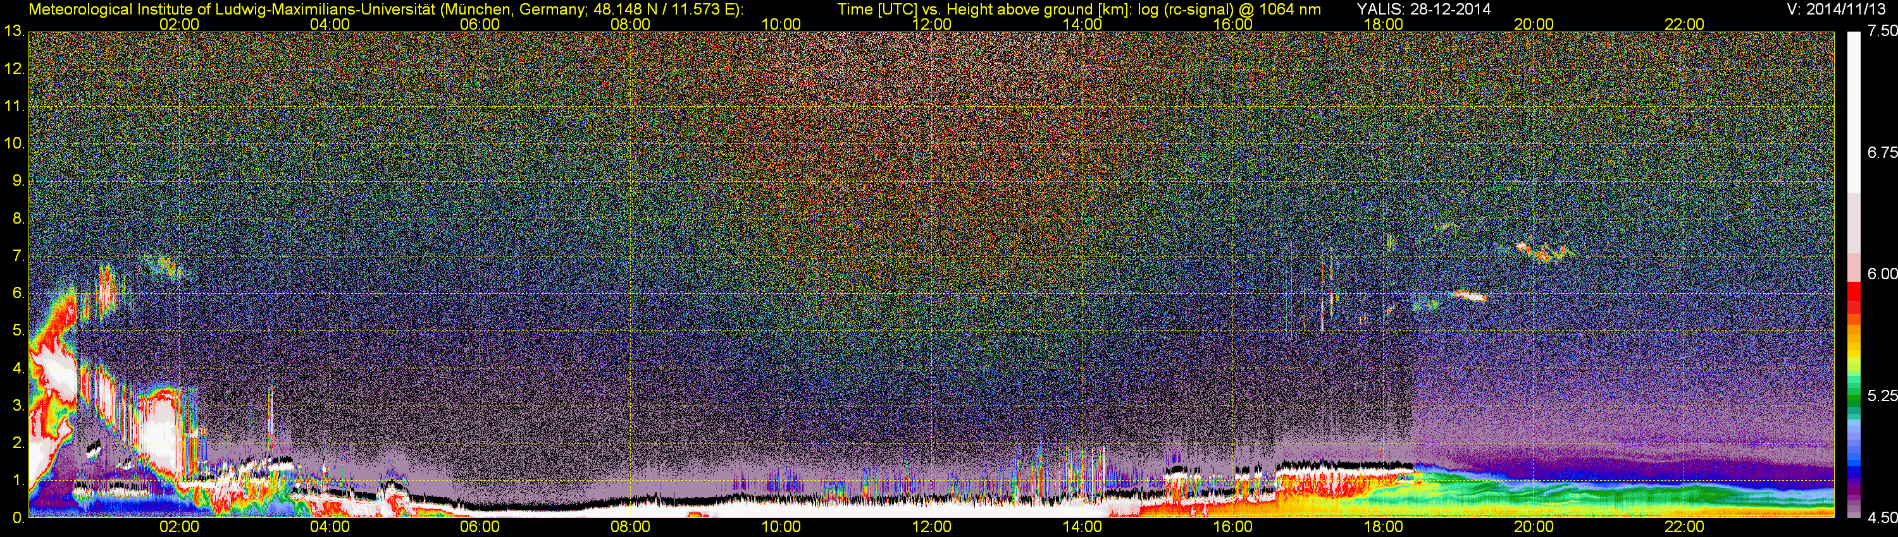The width and height of the screenshot is (1898, 537).
Task: Pick 06:00 on the bottom time axis
Action: click(x=480, y=528)
